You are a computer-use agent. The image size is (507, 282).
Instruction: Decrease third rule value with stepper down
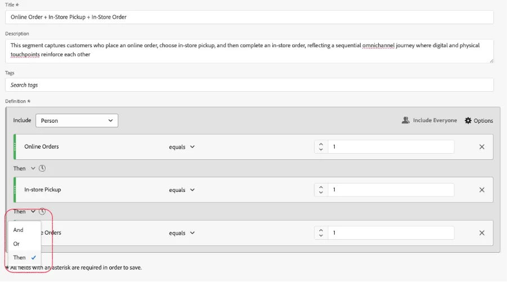pos(321,235)
